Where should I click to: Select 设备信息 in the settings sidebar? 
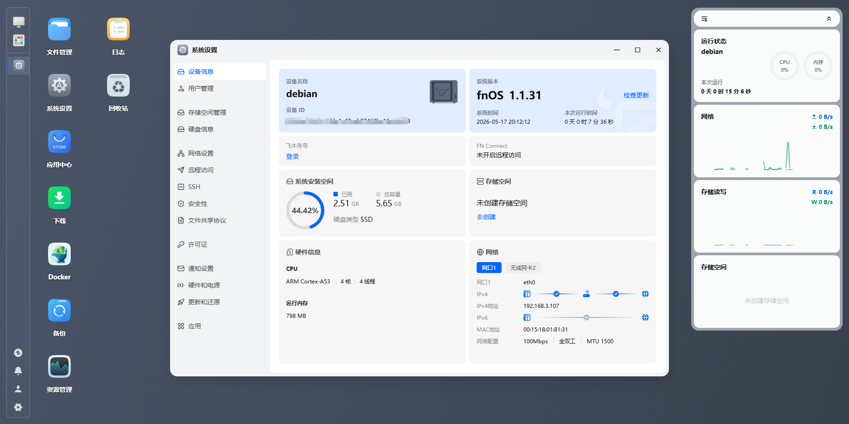click(220, 72)
